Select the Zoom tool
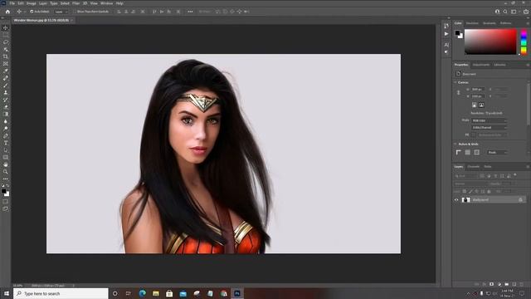The height and width of the screenshot is (299, 531). [6, 172]
